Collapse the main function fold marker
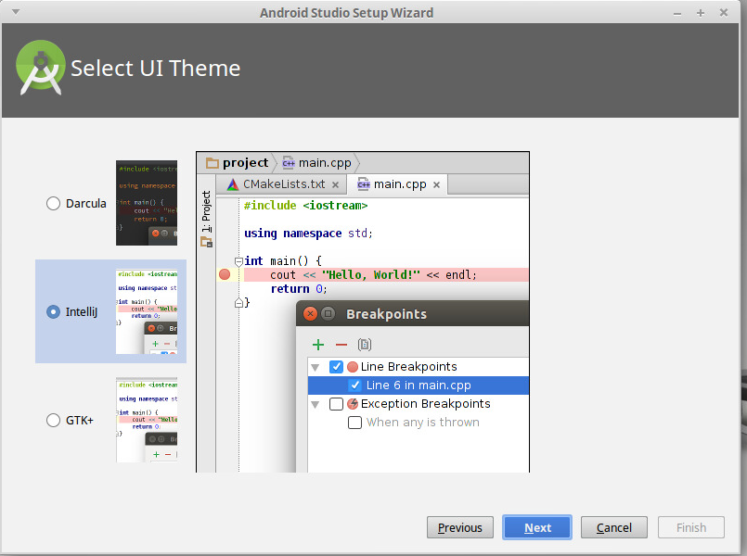Image resolution: width=747 pixels, height=556 pixels. [x=238, y=261]
